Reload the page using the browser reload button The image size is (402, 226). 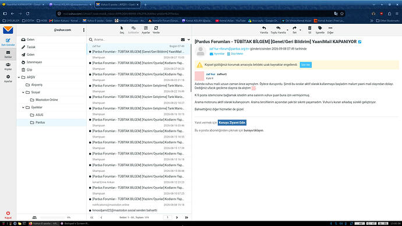28,13
